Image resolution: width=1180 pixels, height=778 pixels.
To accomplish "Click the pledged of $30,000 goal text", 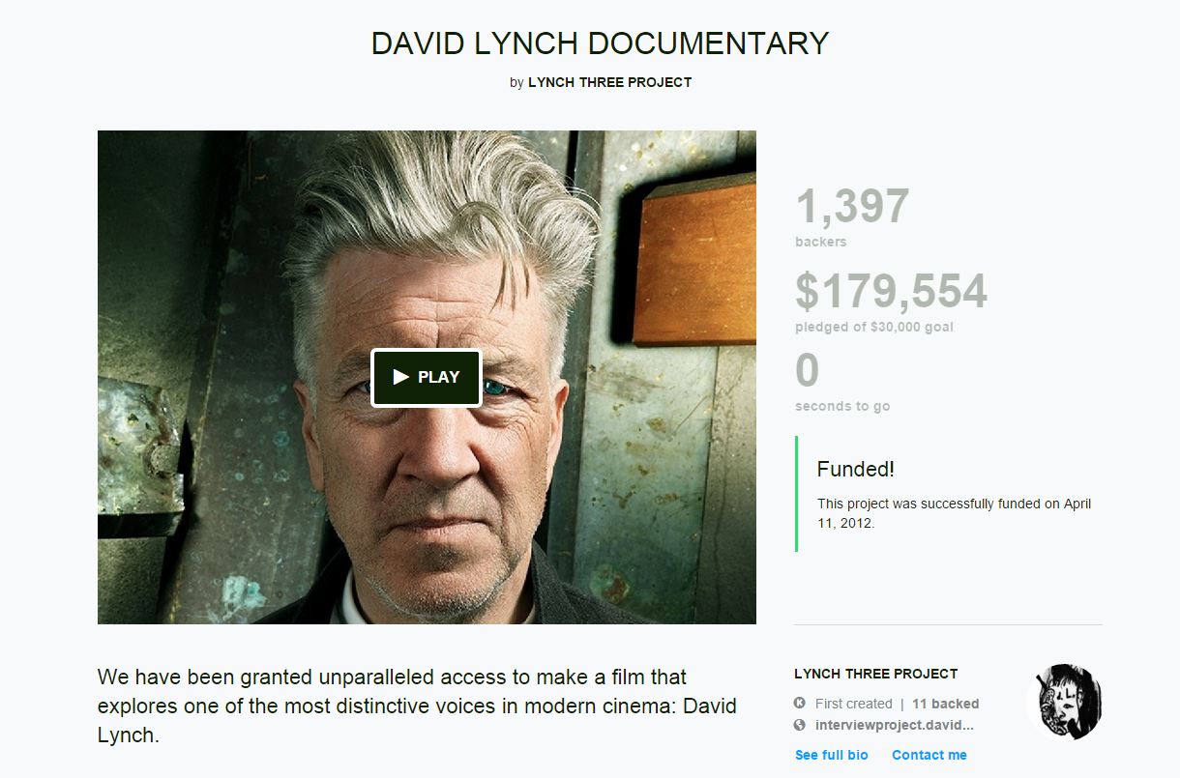I will point(874,327).
